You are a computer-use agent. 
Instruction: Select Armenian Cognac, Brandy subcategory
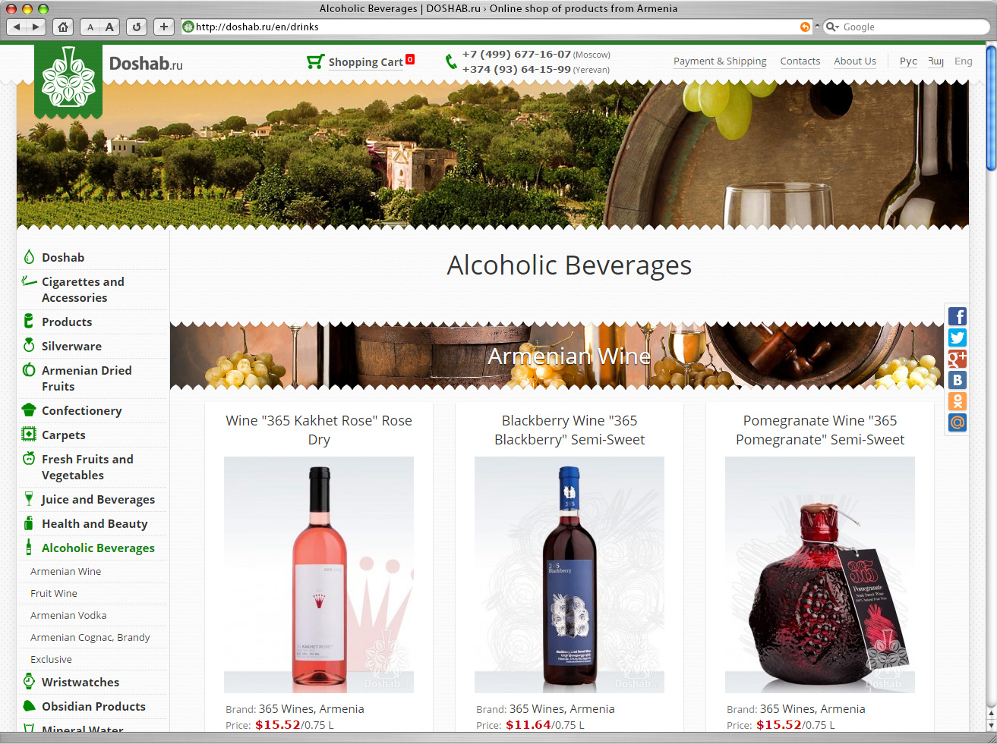90,638
